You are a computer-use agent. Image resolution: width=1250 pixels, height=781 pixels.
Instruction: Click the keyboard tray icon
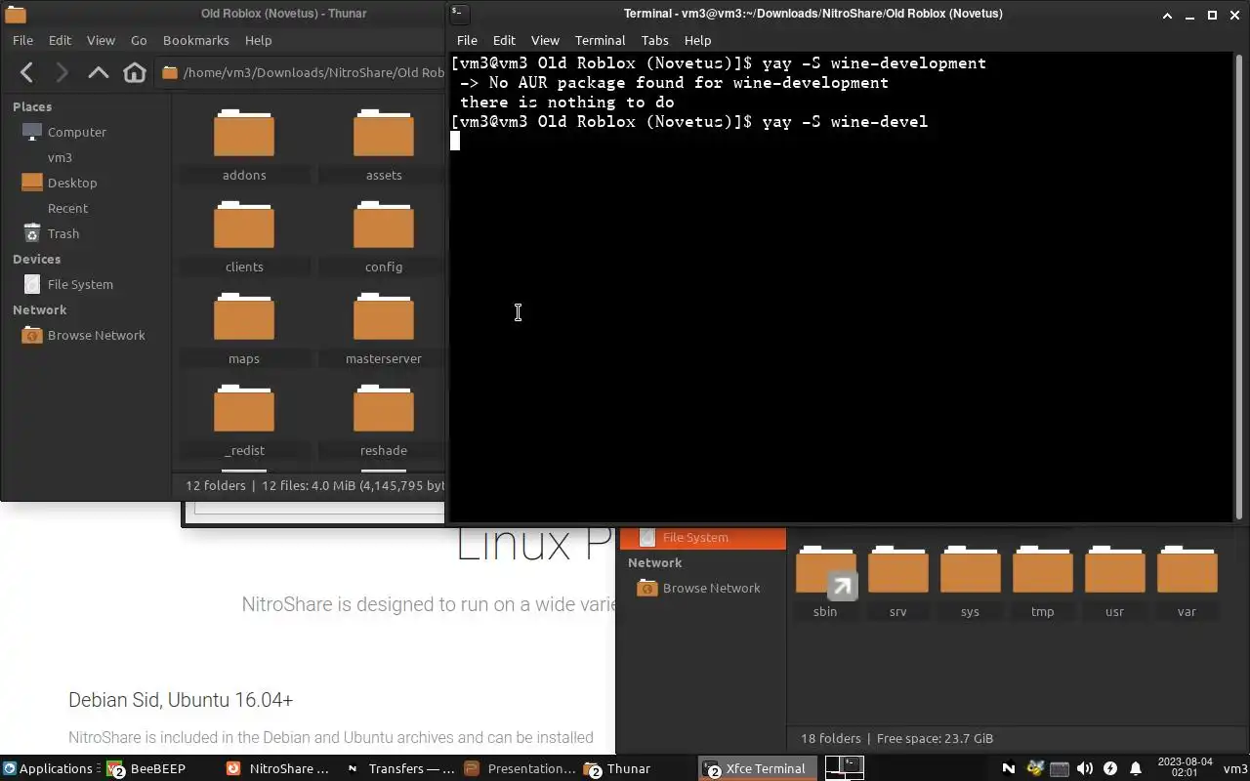pyautogui.click(x=1060, y=768)
